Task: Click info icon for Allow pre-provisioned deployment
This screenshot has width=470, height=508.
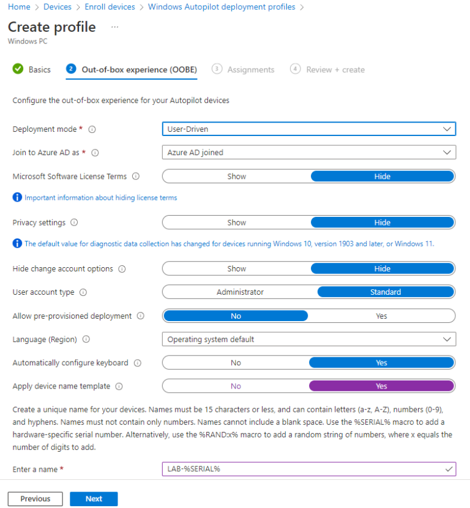Action: (141, 316)
